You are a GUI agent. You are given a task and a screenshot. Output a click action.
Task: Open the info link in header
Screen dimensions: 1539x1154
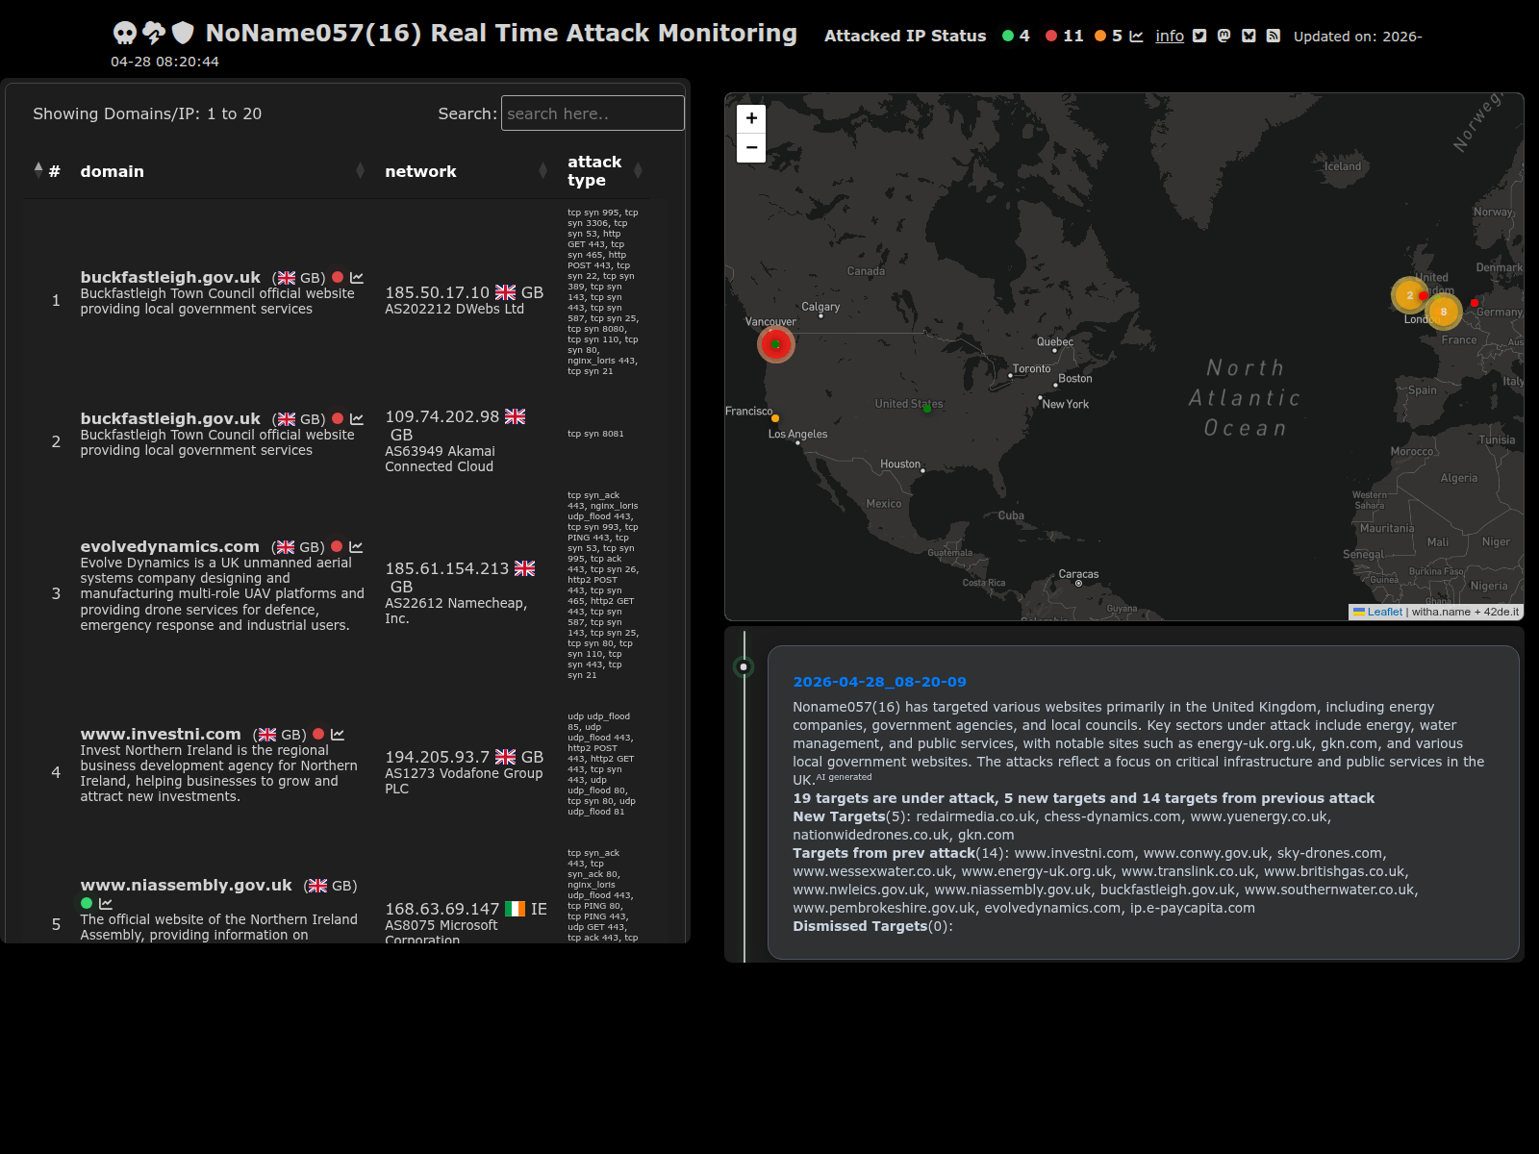click(x=1170, y=36)
